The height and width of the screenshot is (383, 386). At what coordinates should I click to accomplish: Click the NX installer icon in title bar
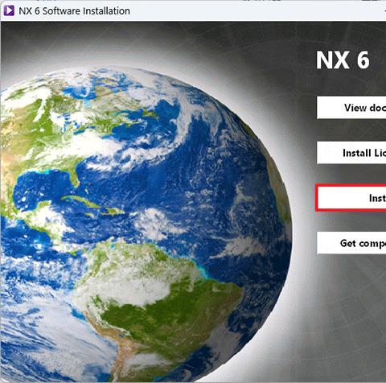pyautogui.click(x=9, y=10)
